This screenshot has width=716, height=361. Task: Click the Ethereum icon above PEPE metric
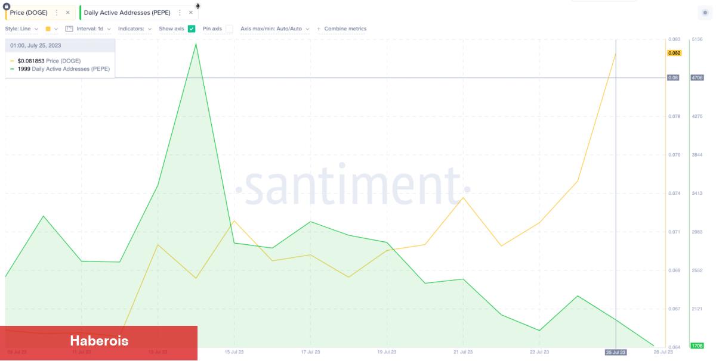[197, 6]
